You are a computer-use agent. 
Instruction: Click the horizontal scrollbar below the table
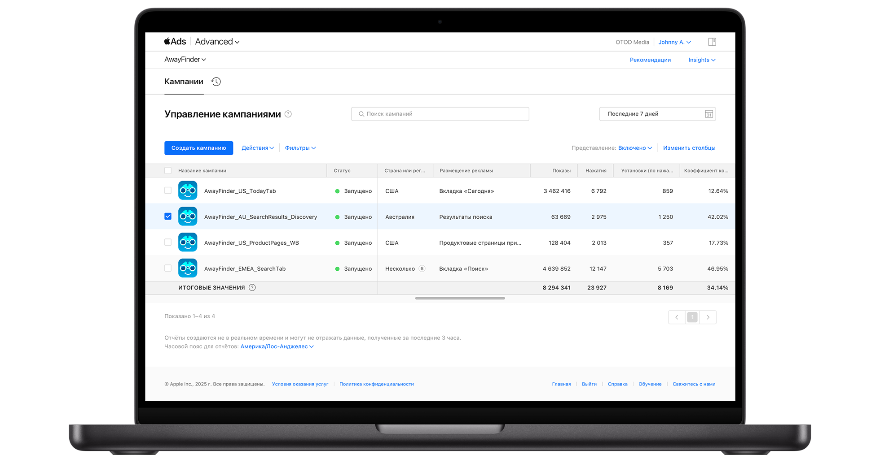460,298
